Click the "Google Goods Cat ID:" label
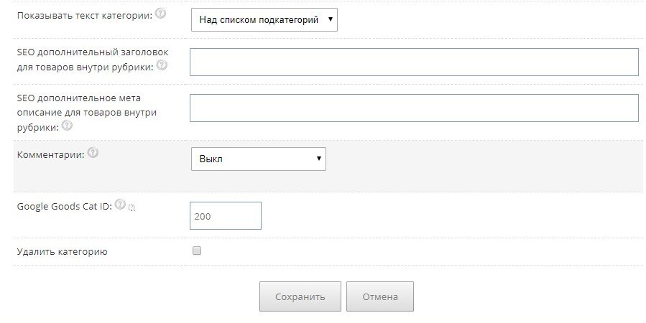The height and width of the screenshot is (323, 646). point(64,206)
